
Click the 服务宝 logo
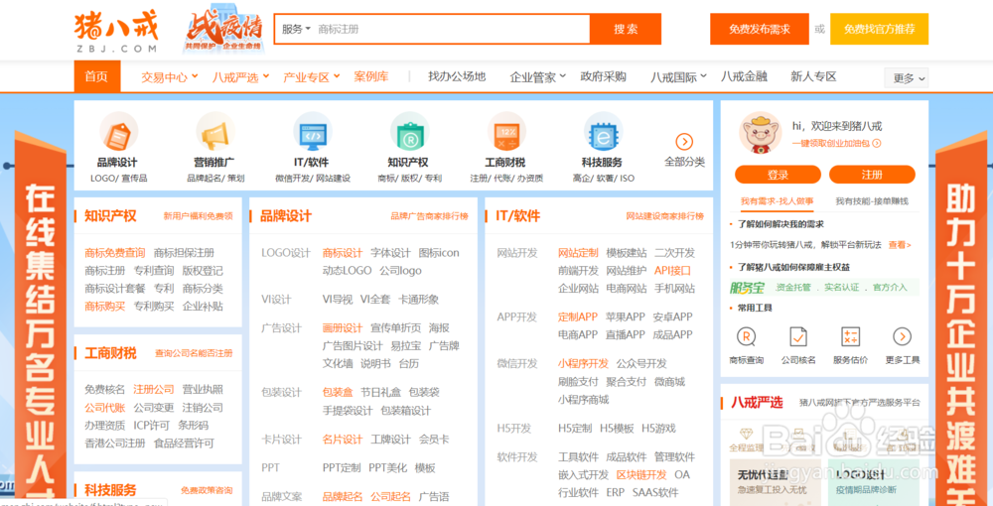[748, 288]
